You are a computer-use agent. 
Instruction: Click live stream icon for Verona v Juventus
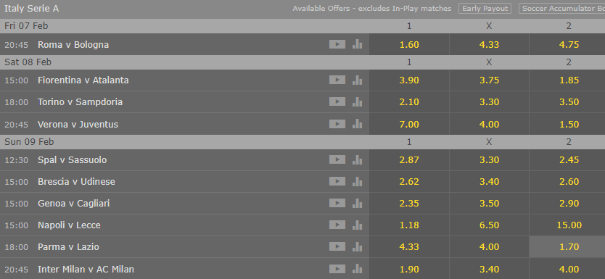[x=337, y=124]
